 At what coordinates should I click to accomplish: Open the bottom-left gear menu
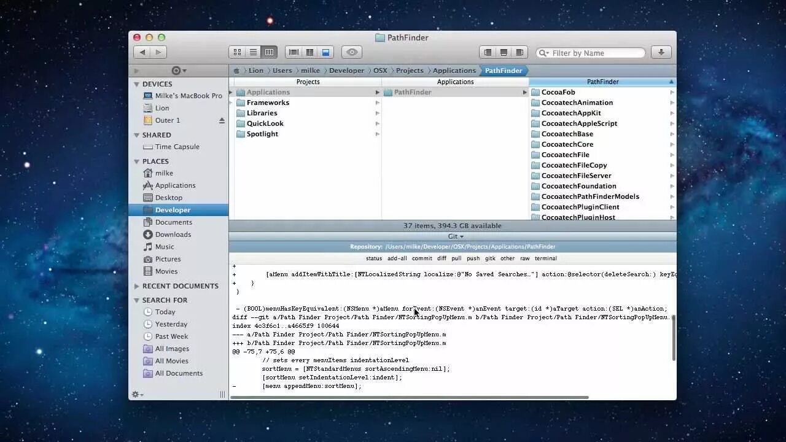coord(138,394)
